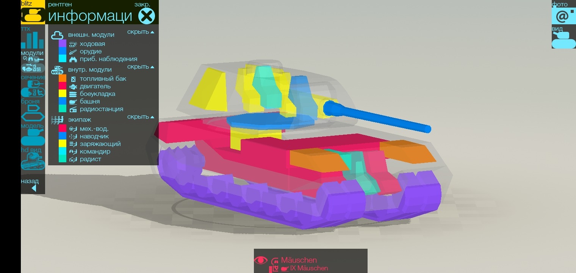Close the рентген информация panel
The height and width of the screenshot is (273, 576).
pyautogui.click(x=147, y=16)
